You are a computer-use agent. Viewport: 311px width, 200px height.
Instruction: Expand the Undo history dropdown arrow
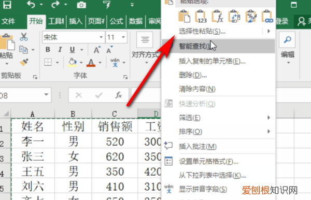41,4
